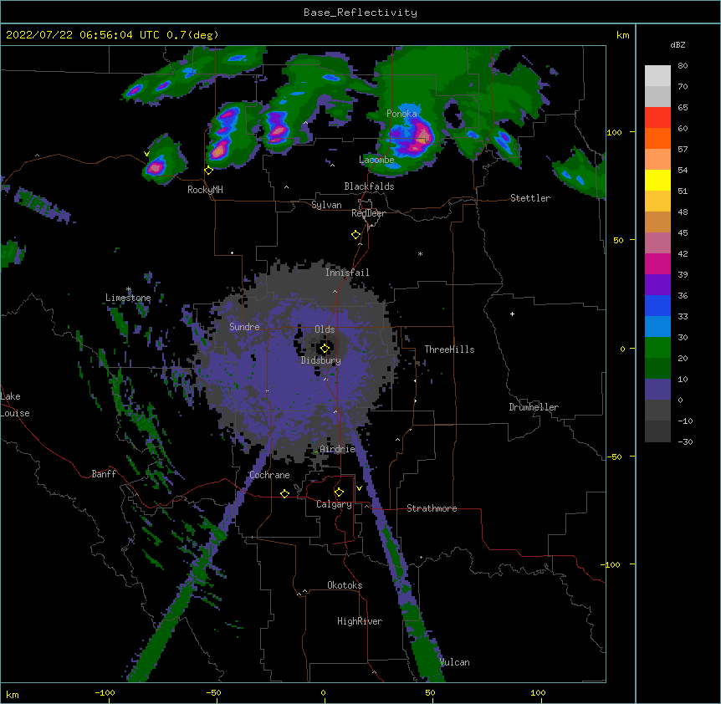This screenshot has width=721, height=704.
Task: Click the 2022/07/22 06:56:04 UTC timestamp
Action: 83,35
